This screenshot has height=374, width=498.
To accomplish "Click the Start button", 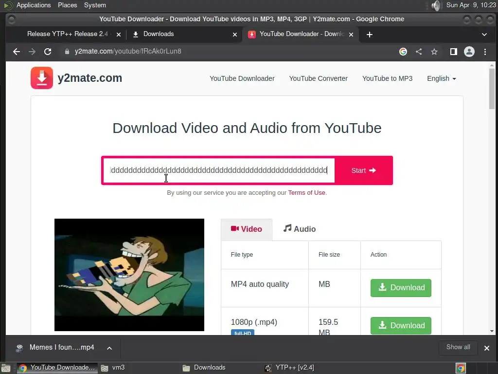I will pos(364,170).
